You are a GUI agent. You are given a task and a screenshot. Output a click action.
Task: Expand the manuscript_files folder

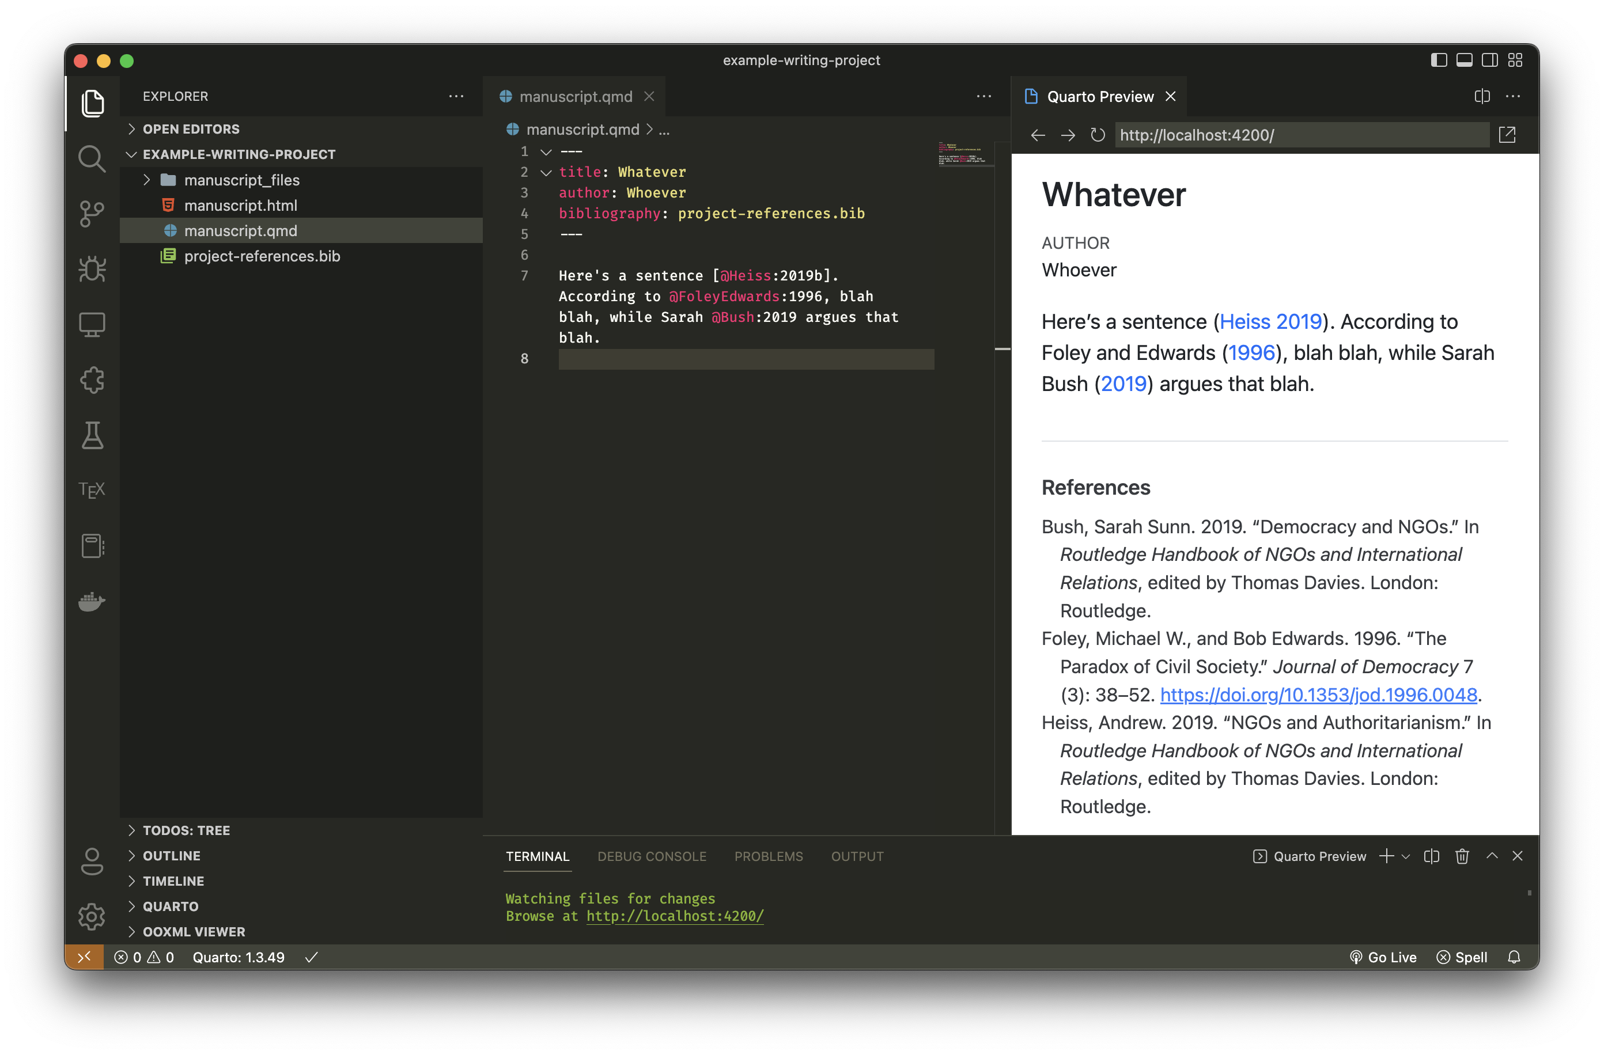pyautogui.click(x=146, y=180)
